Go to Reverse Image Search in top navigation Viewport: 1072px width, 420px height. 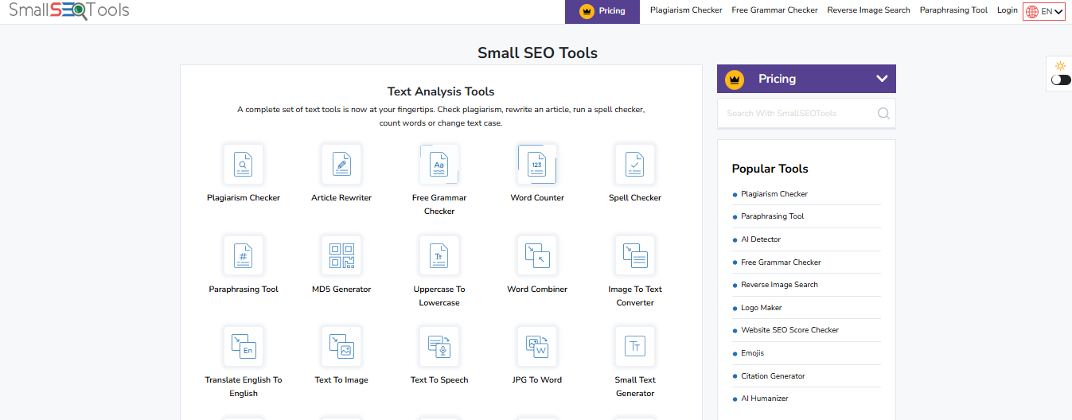click(x=868, y=10)
